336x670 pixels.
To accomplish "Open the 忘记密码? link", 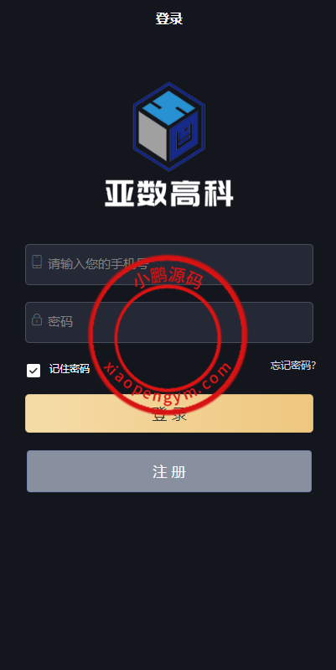I will tap(293, 366).
